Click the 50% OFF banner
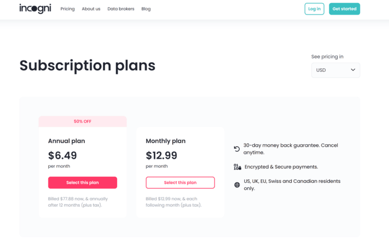This screenshot has height=245, width=389. click(83, 121)
